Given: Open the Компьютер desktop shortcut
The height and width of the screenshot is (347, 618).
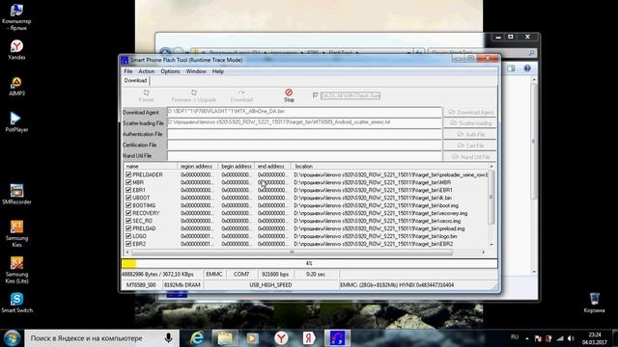Looking at the screenshot, I should coord(16,17).
